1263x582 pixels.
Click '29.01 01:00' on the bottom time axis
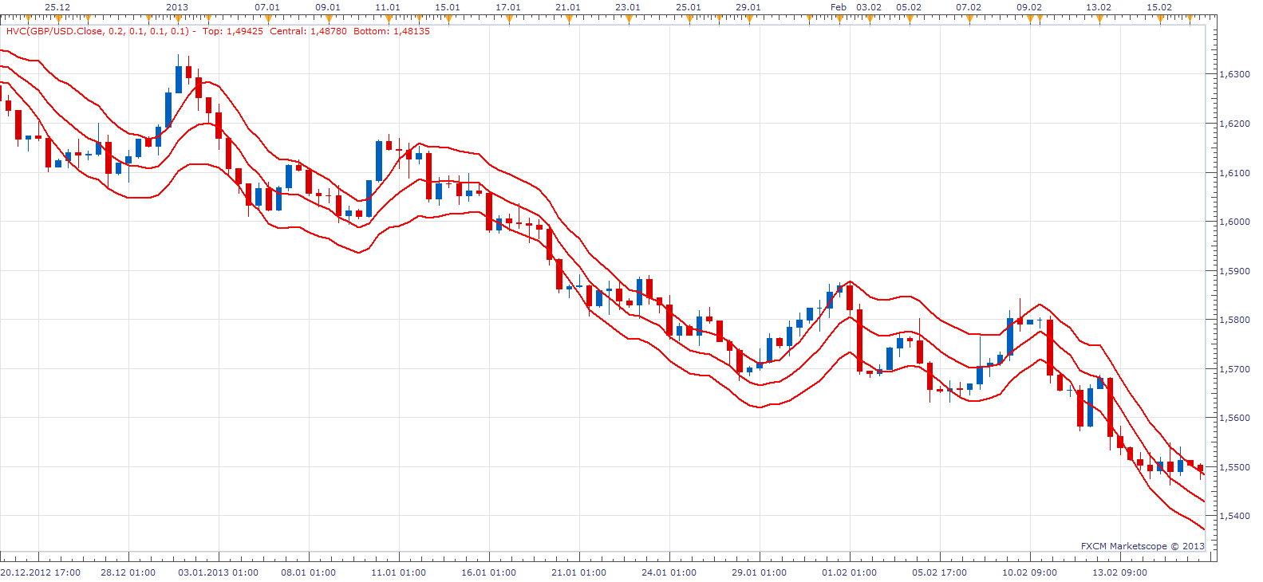pos(759,572)
